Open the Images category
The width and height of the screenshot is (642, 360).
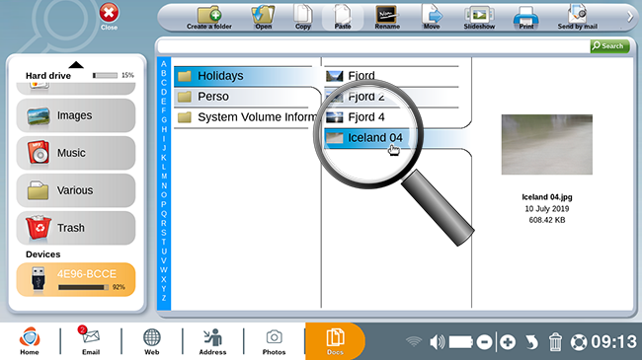pos(76,115)
